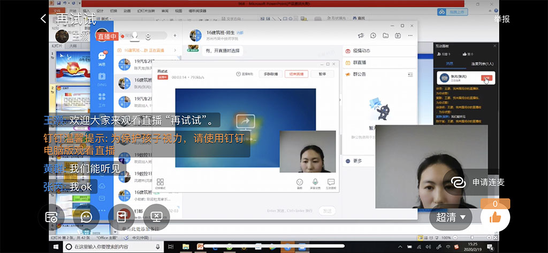The height and width of the screenshot is (253, 548).
Task: Click the red 结束直播 button
Action: pos(296,74)
